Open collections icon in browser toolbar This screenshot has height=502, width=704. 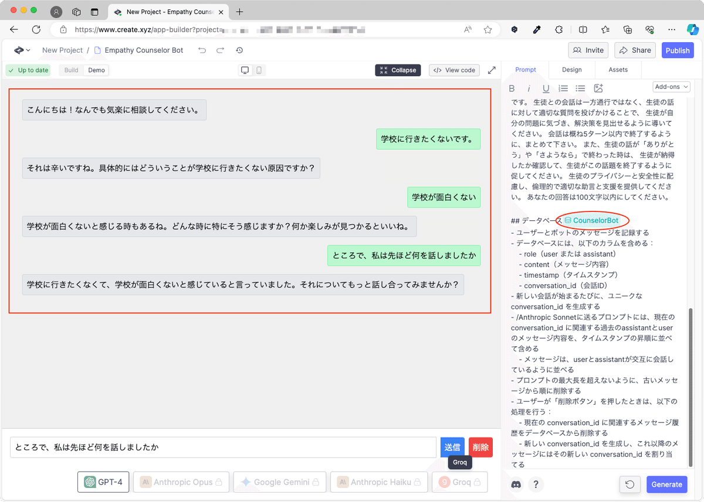628,29
